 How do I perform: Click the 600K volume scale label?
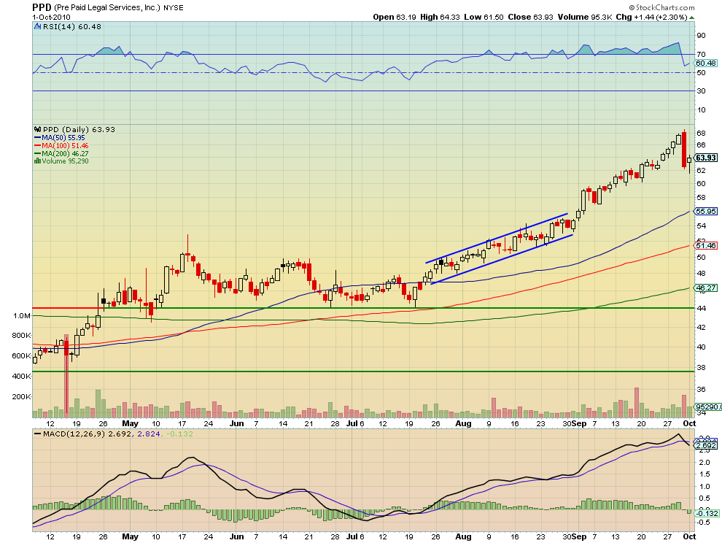[21, 356]
